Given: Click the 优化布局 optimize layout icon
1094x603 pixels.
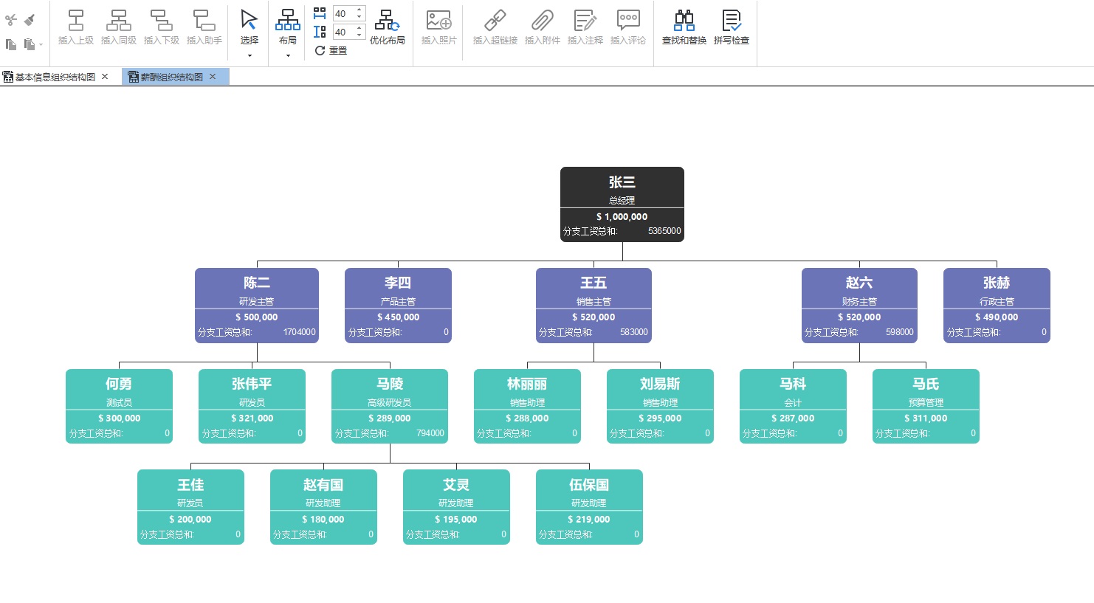Looking at the screenshot, I should (x=388, y=27).
